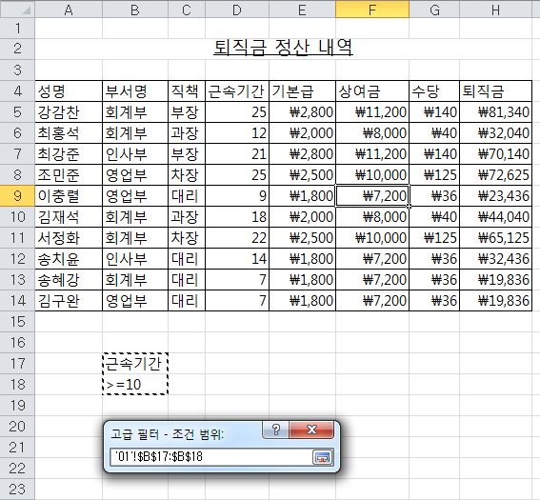
Task: Click the 부서명 header cell
Action: pos(135,91)
